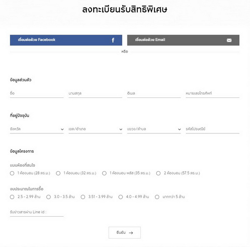
Task: Select budget 2.5 - 2.99 ล้าน
Action: click(12, 197)
